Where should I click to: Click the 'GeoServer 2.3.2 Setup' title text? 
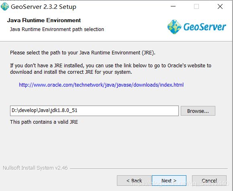click(x=43, y=7)
